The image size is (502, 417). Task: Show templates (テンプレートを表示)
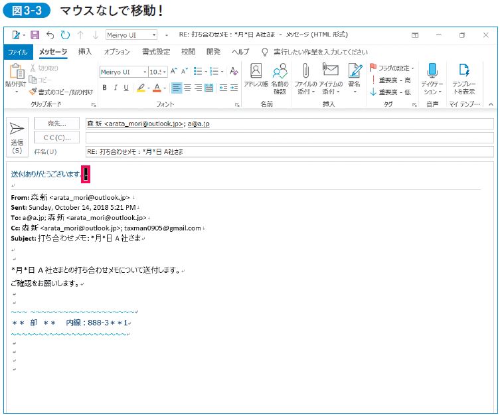click(x=463, y=79)
